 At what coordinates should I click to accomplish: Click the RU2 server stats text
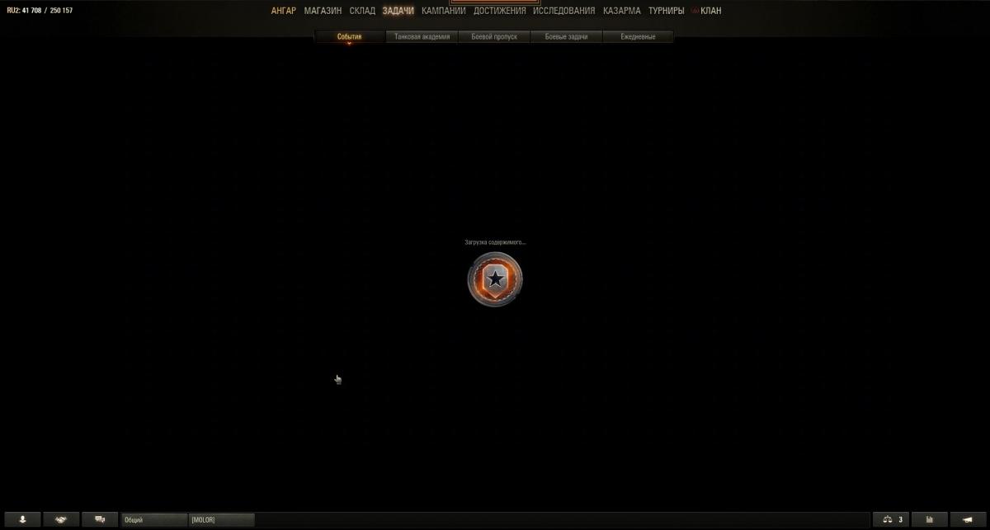point(40,11)
